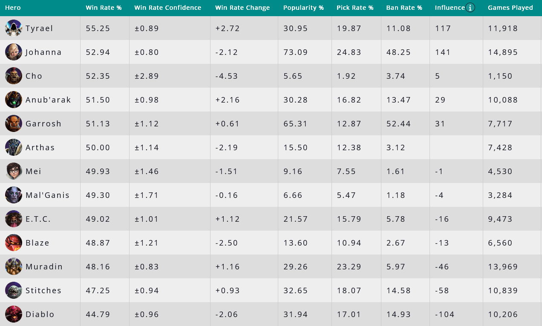Viewport: 542px width, 326px height.
Task: Click Garrosh's hero portrait icon
Action: (14, 123)
